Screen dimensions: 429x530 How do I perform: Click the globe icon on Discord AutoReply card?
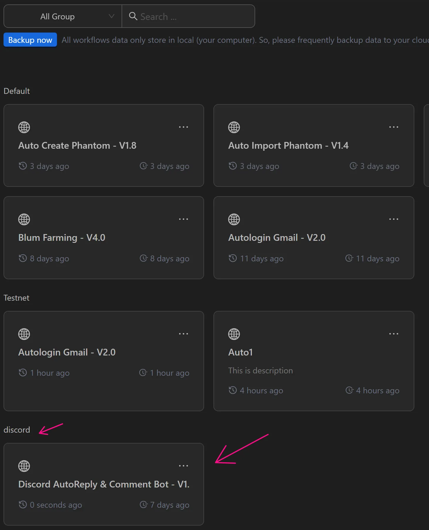point(24,466)
